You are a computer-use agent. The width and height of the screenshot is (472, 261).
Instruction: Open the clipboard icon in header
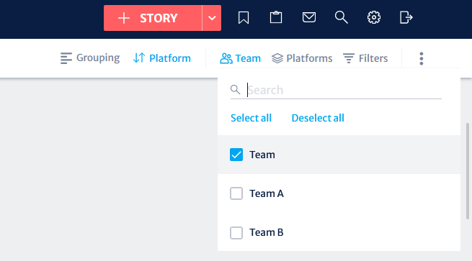coord(276,17)
